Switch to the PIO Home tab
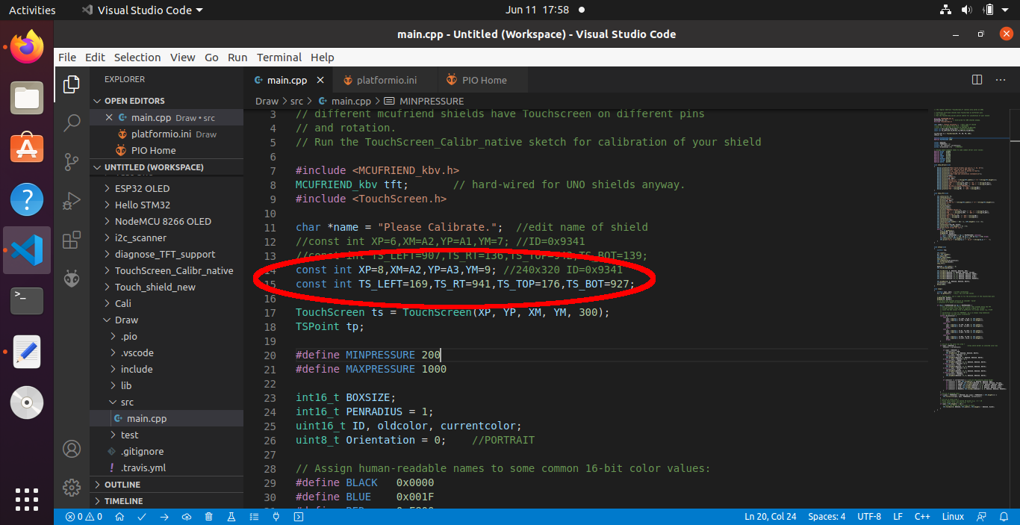 pos(483,80)
